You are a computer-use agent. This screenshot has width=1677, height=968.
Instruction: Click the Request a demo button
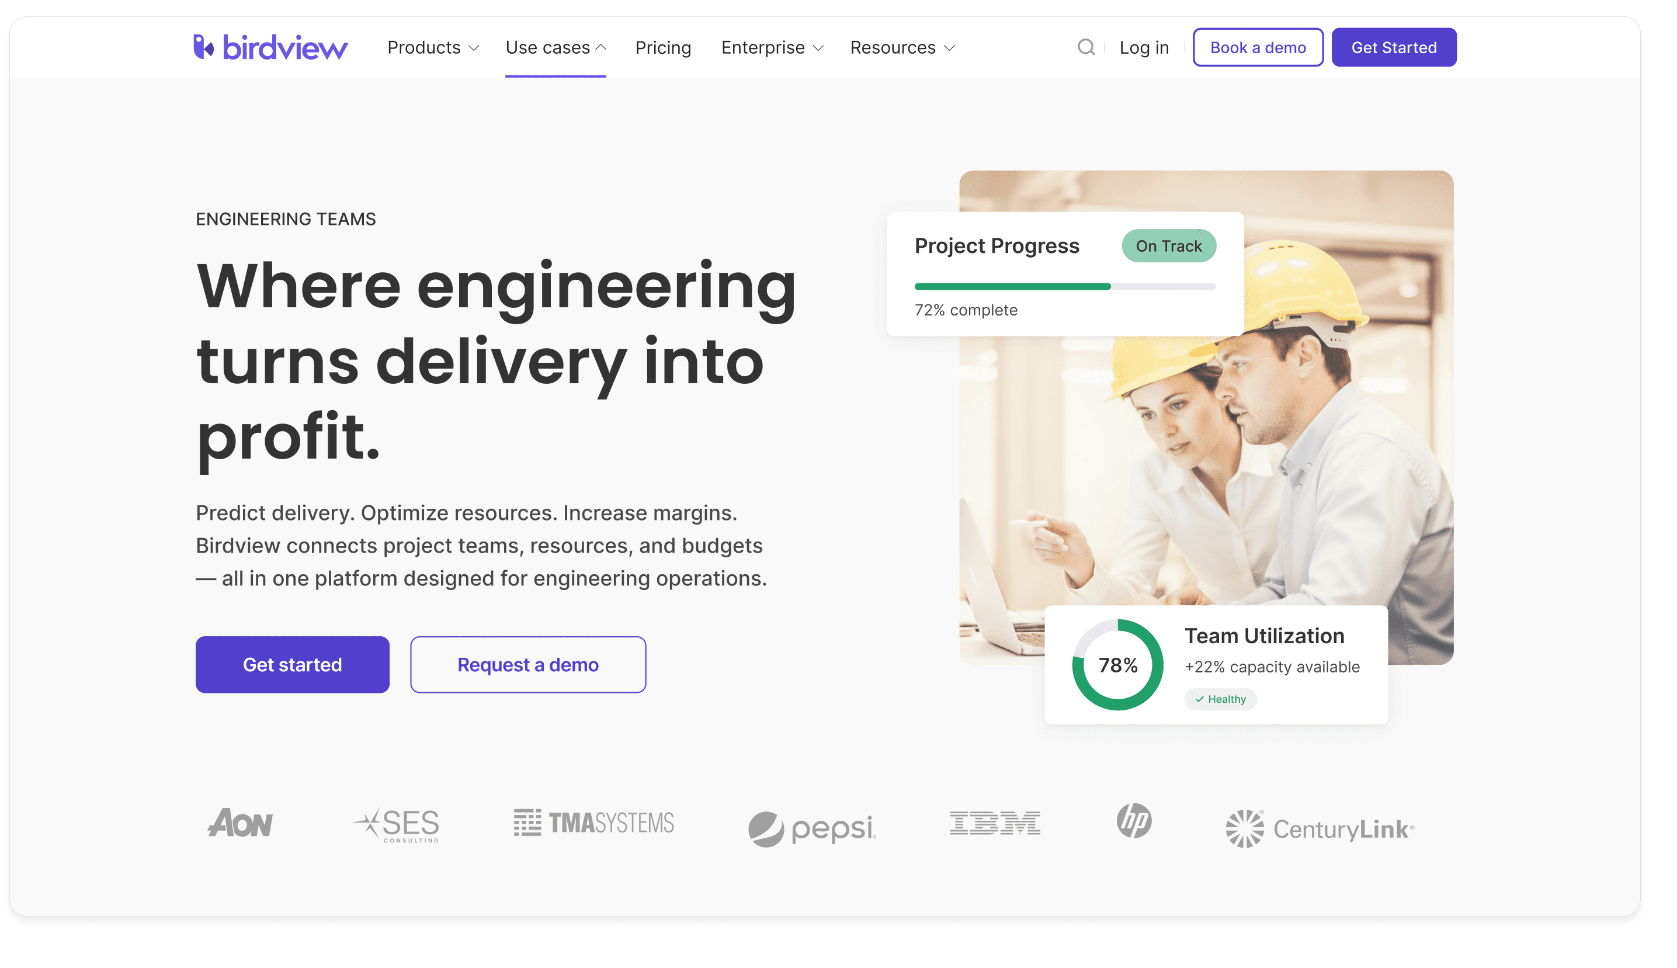(528, 664)
